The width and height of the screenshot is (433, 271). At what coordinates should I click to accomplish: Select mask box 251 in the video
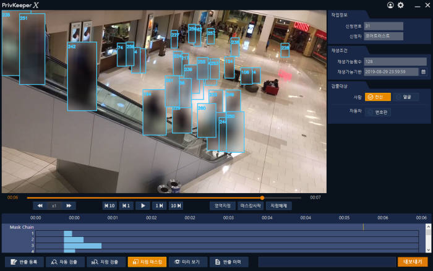pos(32,49)
